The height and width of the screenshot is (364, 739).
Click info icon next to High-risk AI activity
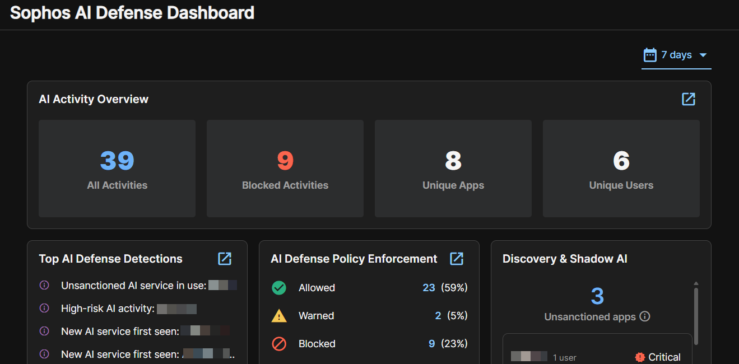tap(44, 309)
